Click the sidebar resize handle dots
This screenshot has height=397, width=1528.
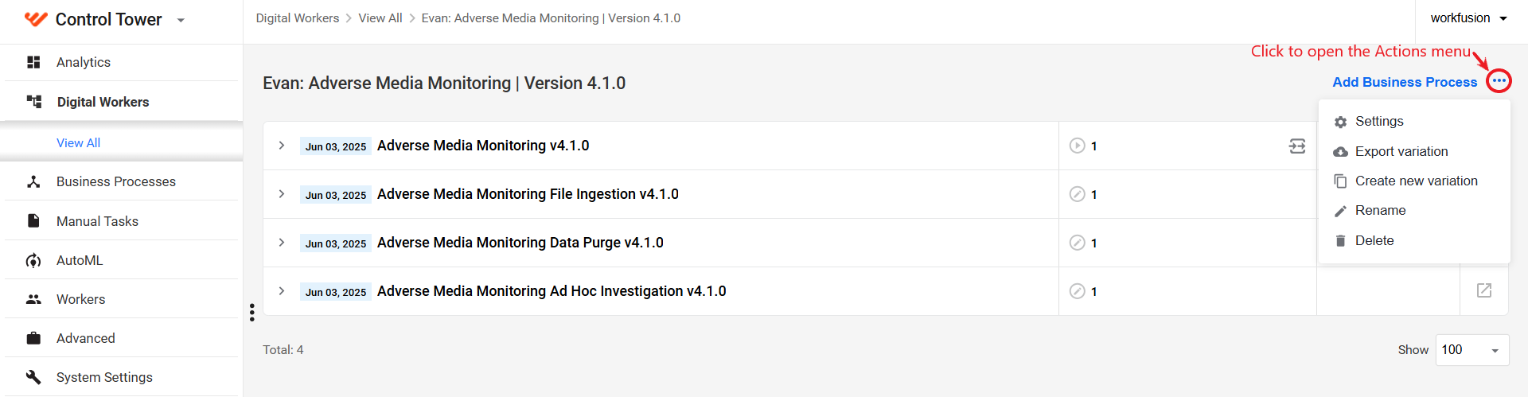252,312
